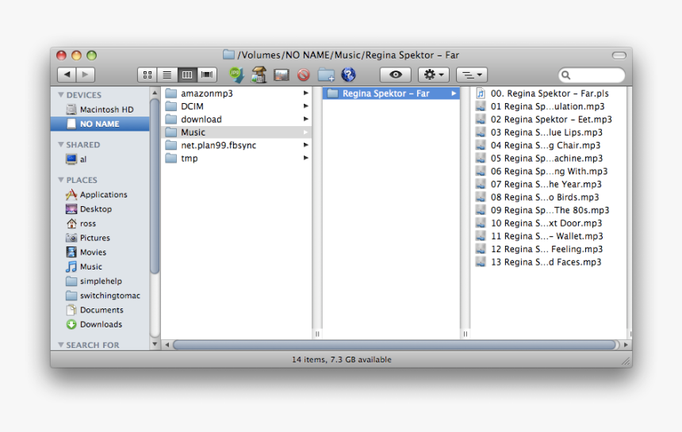Select 04 Regina S...g Chair.mp3
This screenshot has height=432, width=682.
click(549, 145)
